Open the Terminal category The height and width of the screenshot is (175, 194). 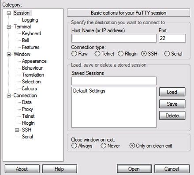point(22,27)
